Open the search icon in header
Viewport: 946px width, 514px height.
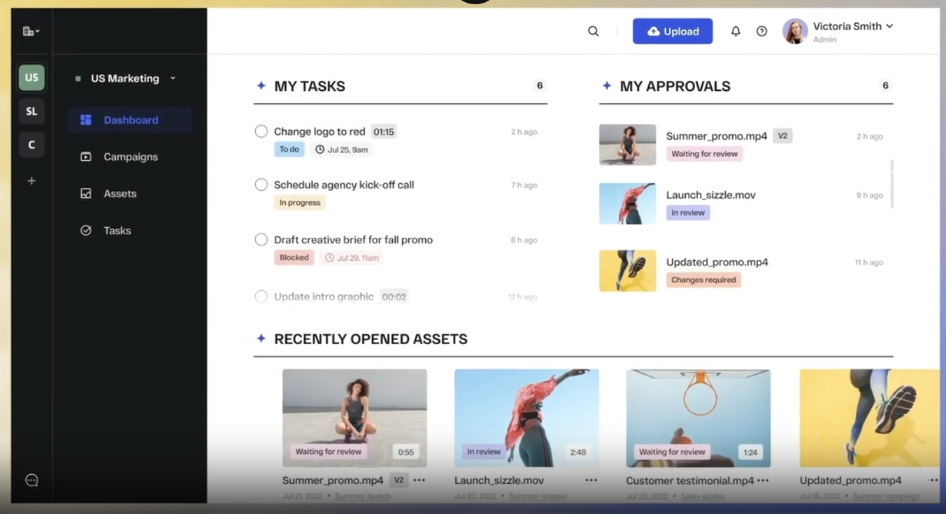pyautogui.click(x=593, y=31)
